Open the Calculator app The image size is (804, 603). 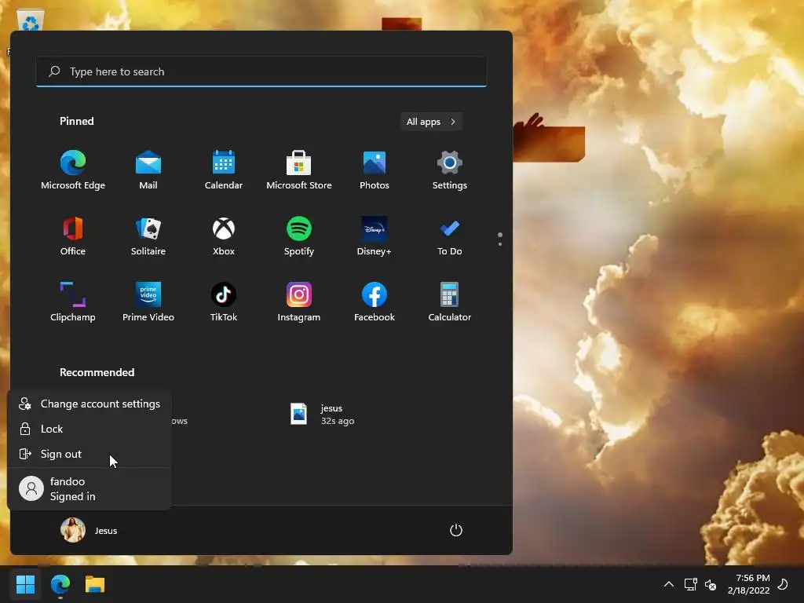coord(450,302)
